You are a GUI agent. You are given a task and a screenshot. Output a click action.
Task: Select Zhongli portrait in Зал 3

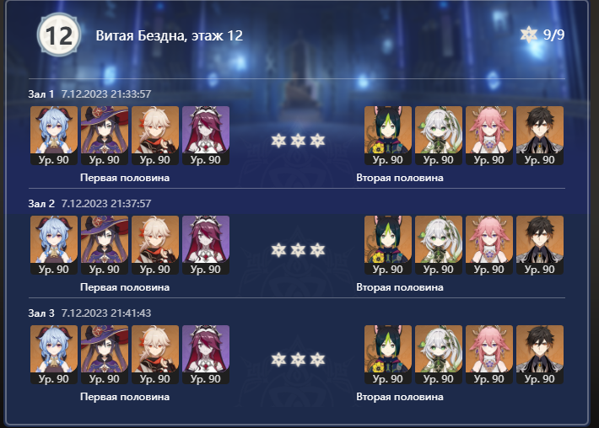(x=540, y=355)
